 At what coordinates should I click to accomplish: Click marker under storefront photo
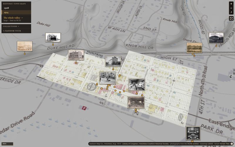coord(113,69)
